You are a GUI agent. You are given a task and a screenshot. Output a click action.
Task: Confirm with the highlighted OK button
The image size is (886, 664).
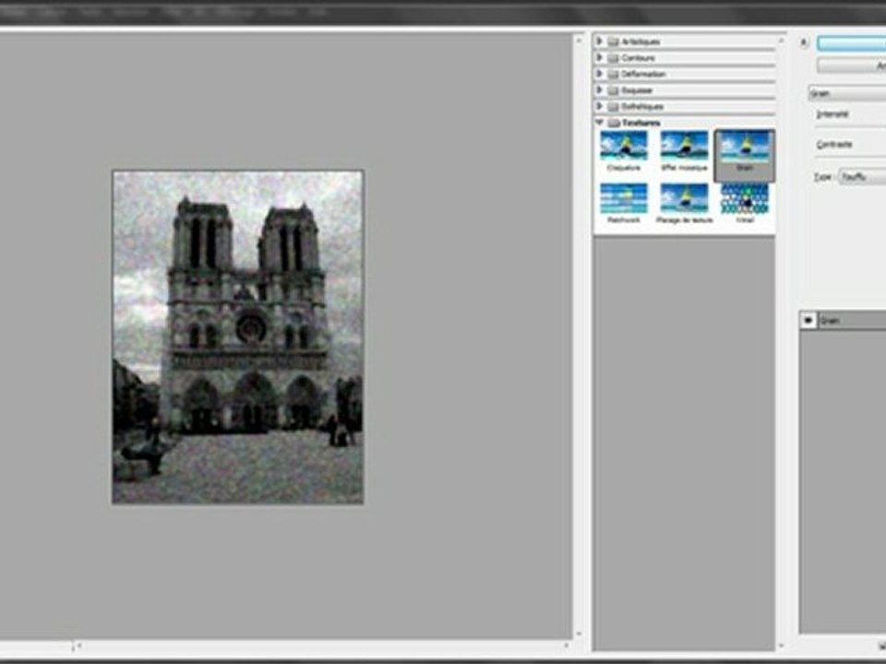pos(852,43)
